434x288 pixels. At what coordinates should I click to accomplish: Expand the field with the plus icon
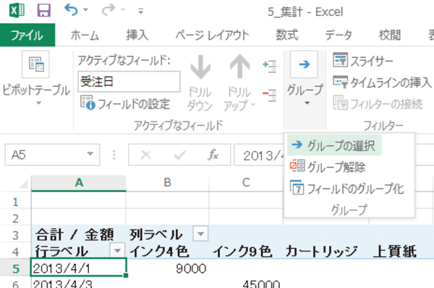[269, 66]
